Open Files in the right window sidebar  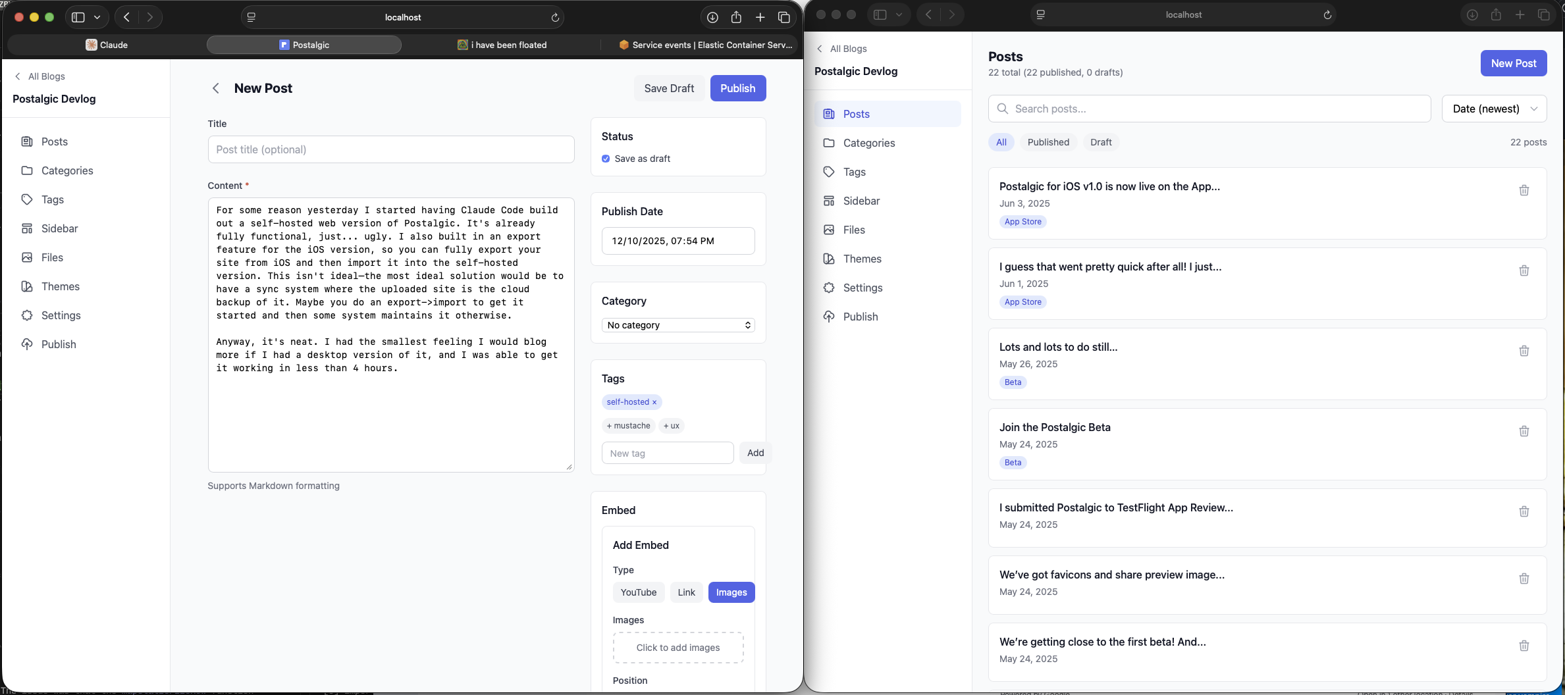tap(854, 230)
